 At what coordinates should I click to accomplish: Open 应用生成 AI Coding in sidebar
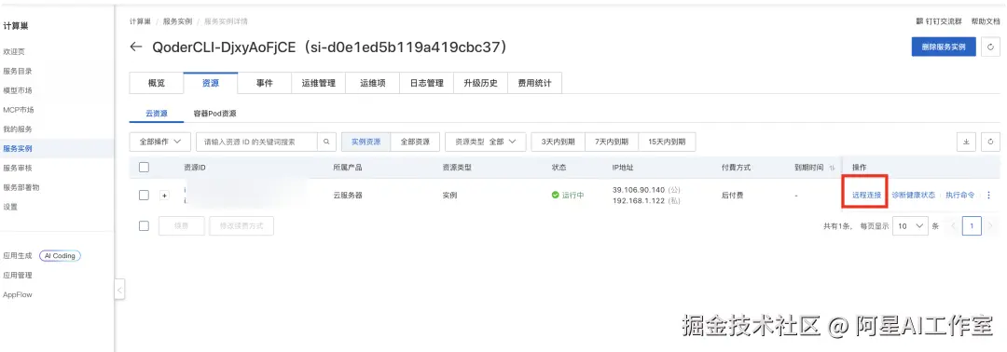(42, 256)
